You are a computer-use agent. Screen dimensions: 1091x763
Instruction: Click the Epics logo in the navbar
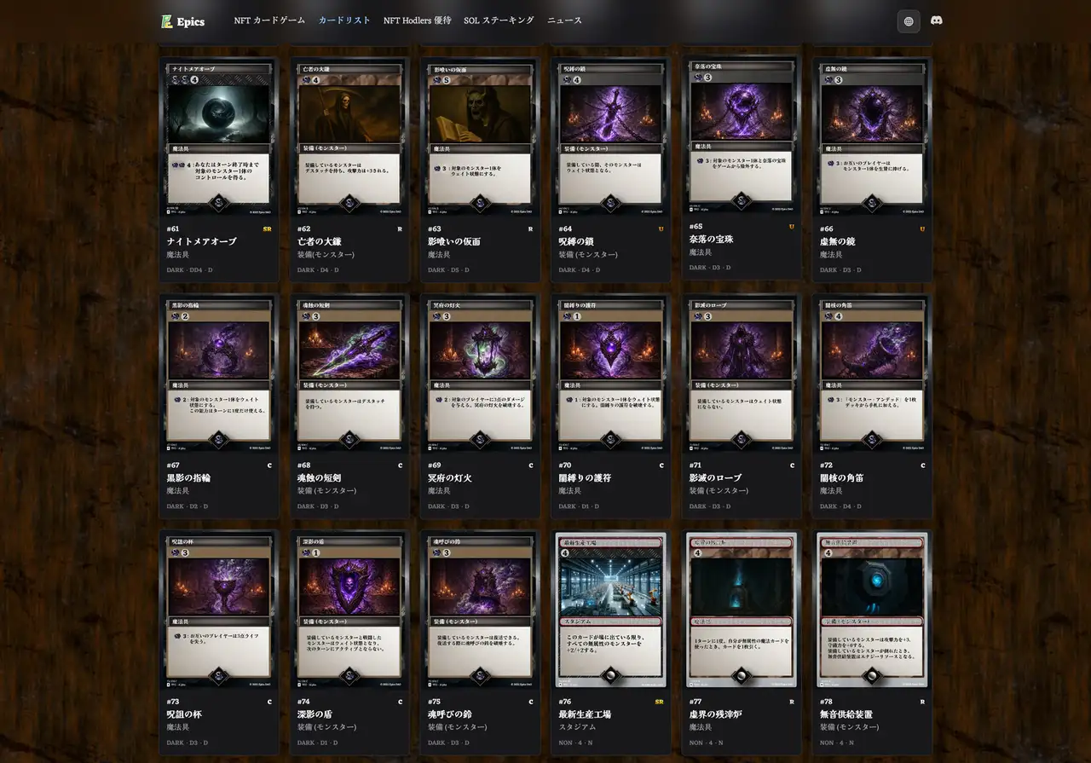click(182, 21)
